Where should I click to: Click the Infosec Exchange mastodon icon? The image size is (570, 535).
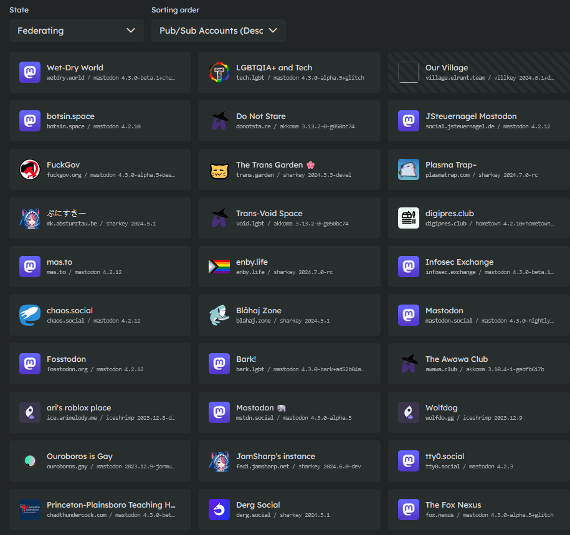[409, 267]
